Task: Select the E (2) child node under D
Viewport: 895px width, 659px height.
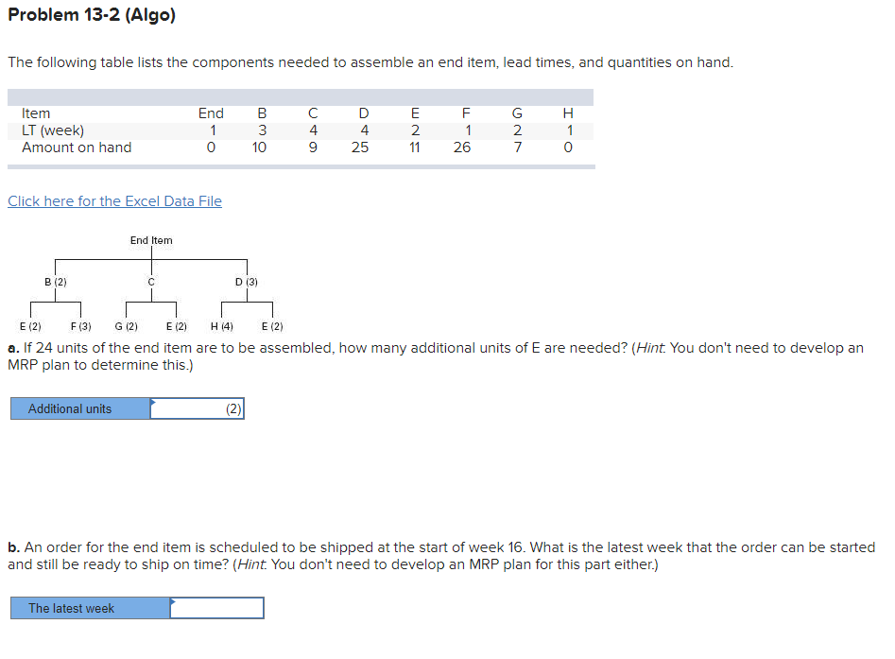Action: [x=271, y=325]
